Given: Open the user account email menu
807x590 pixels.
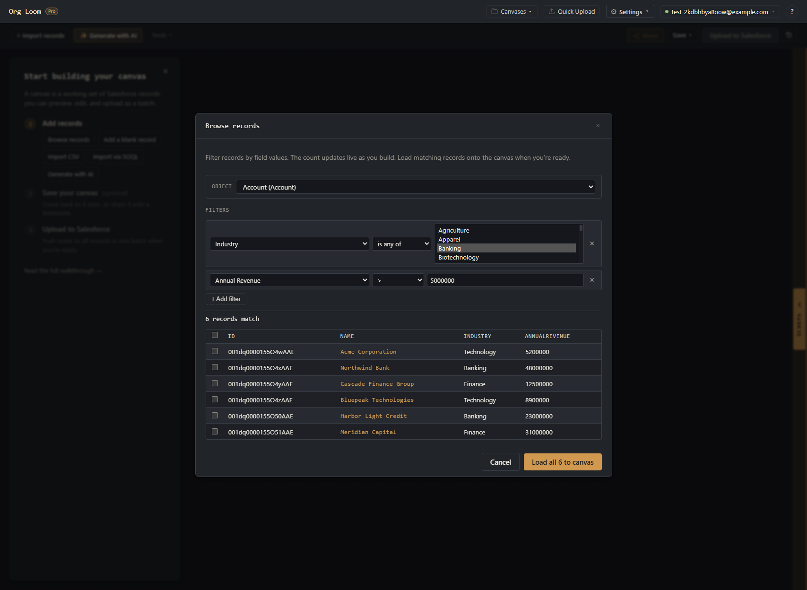Looking at the screenshot, I should point(720,11).
